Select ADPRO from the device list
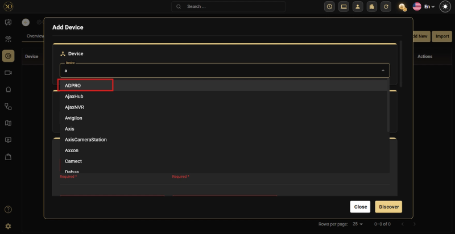Image resolution: width=455 pixels, height=234 pixels. point(224,86)
